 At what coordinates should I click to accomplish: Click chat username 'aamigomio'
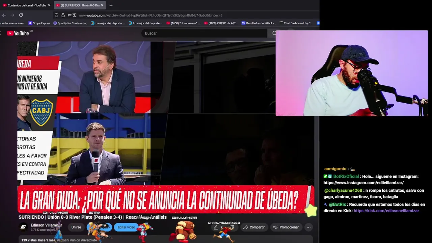tap(335, 169)
